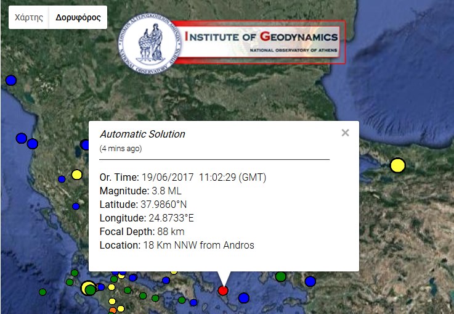Select the yellow marker left of the popup

(77, 175)
